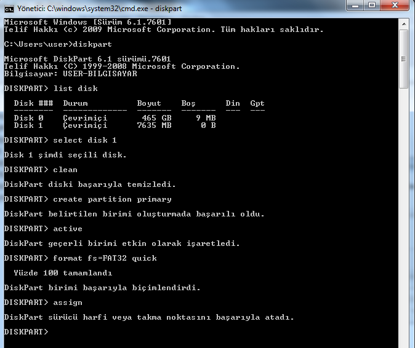The height and width of the screenshot is (348, 415).
Task: Click the 'Yüzde 100 tamamlandı' progress line
Action: pos(63,273)
